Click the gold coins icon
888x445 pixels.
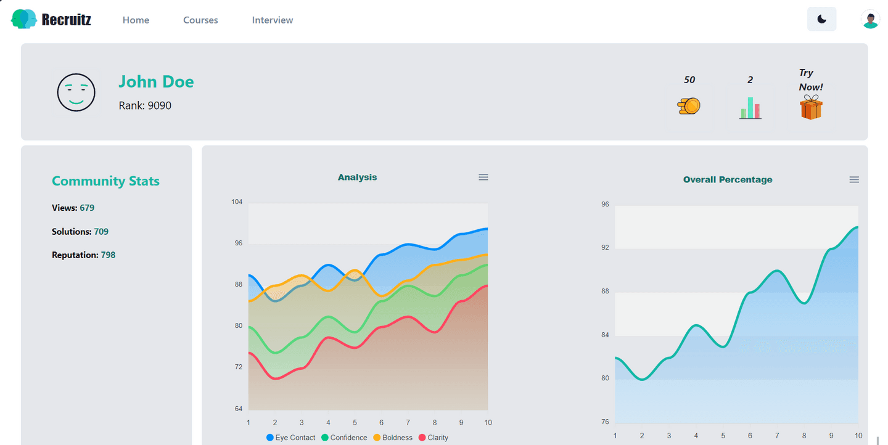(689, 107)
